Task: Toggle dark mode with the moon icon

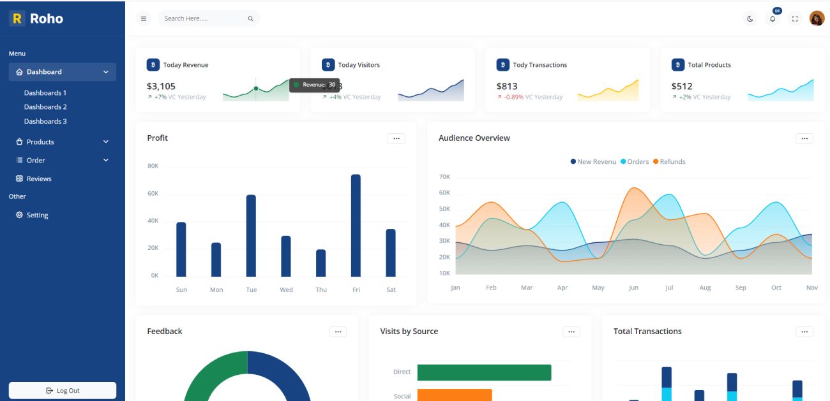Action: pyautogui.click(x=750, y=19)
